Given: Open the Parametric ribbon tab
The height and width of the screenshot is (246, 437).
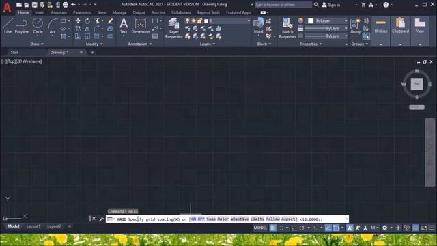Looking at the screenshot, I should [82, 12].
